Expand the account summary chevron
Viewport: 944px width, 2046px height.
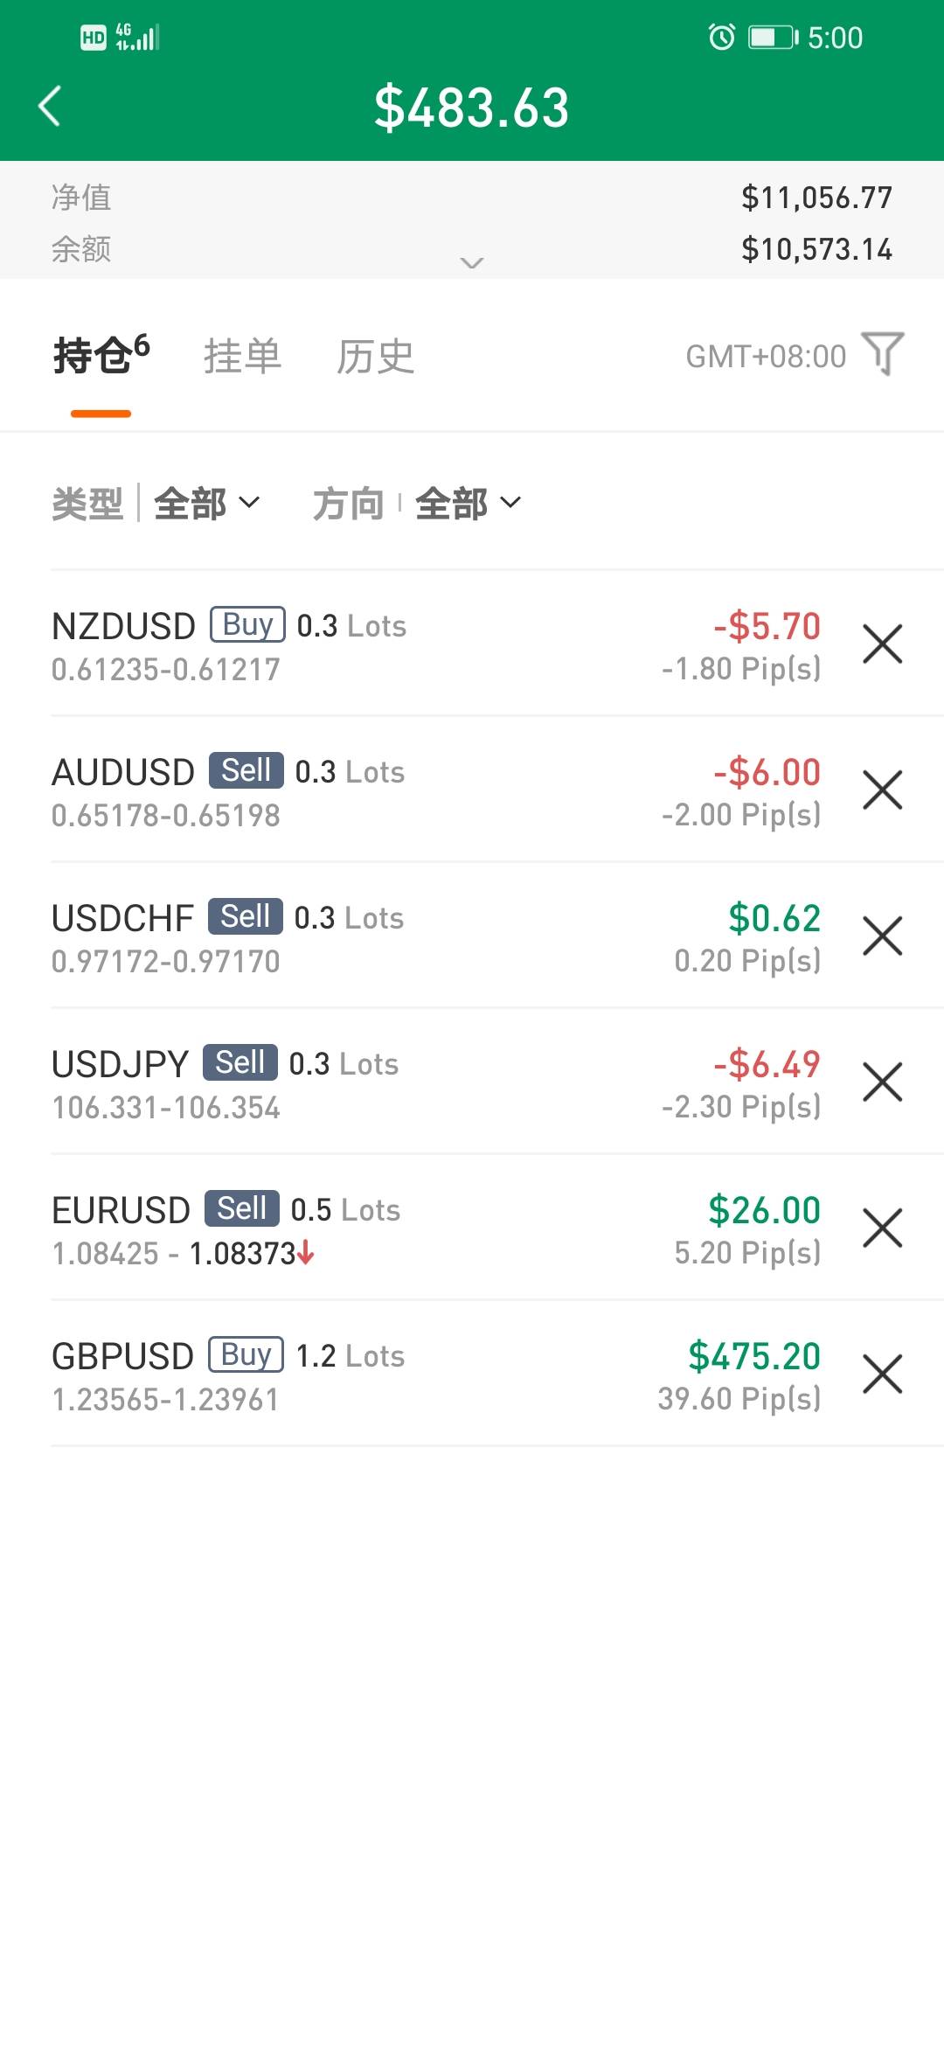(472, 262)
